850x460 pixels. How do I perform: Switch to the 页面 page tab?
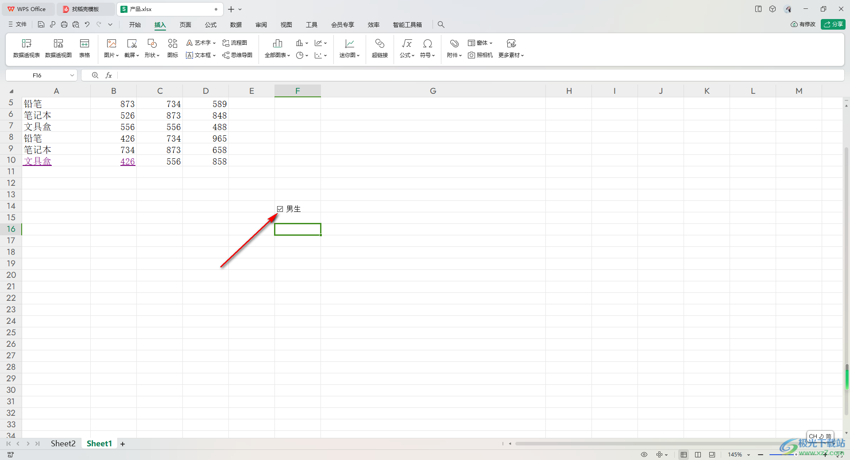point(185,25)
